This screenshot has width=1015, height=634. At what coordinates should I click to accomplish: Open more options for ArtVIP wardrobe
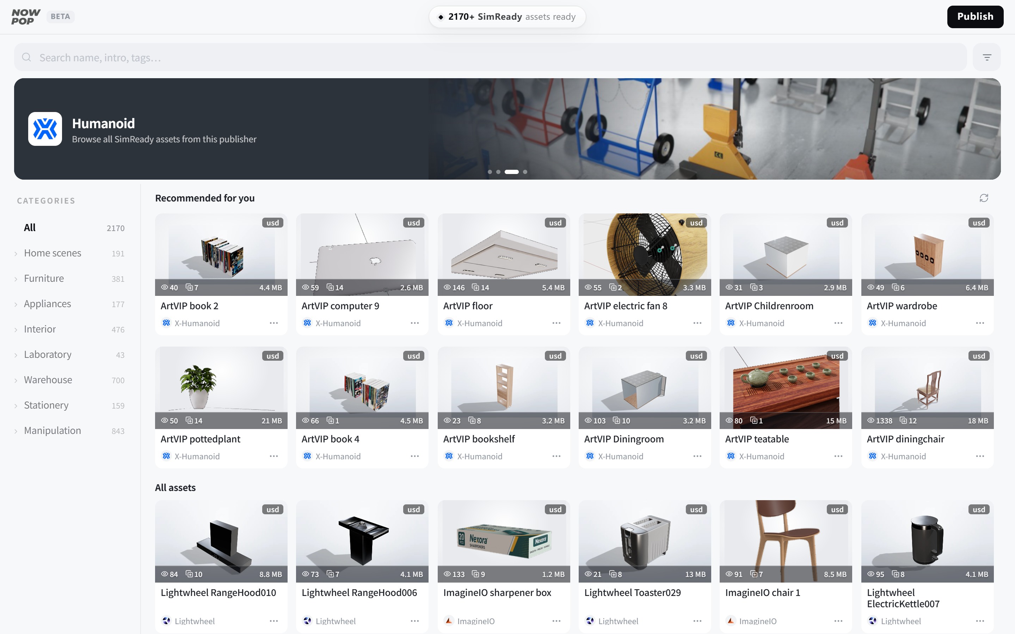pyautogui.click(x=980, y=323)
